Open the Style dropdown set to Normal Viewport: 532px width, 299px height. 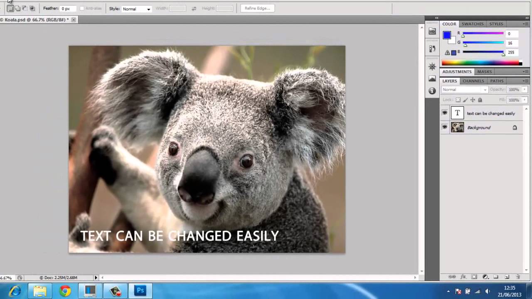(x=136, y=9)
